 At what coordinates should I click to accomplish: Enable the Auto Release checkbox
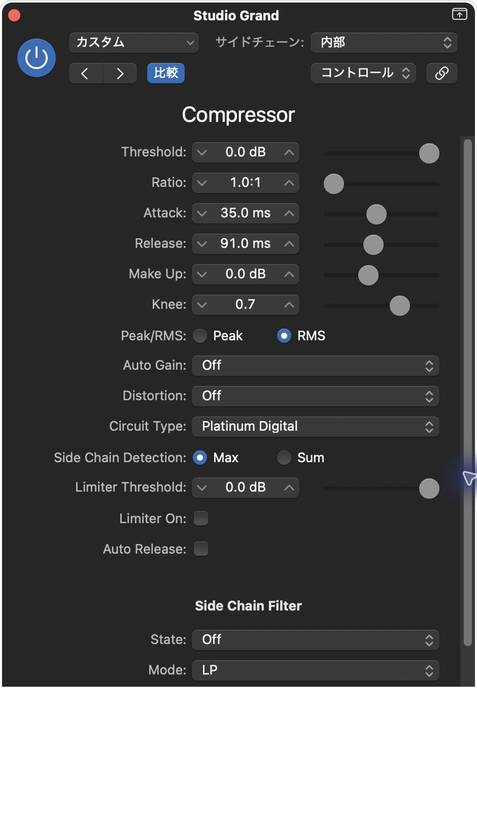click(201, 549)
